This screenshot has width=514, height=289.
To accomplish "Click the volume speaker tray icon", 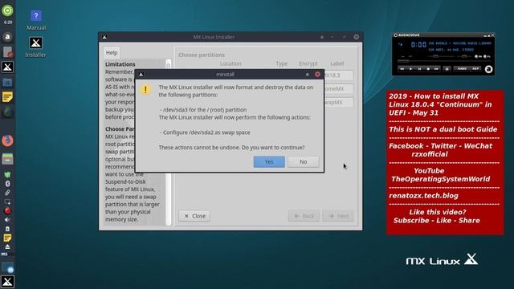I will click(7, 220).
